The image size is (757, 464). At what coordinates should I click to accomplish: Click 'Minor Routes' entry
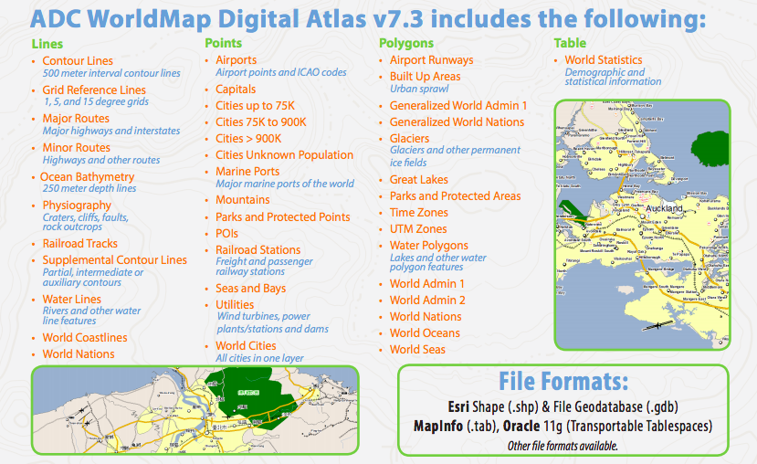click(x=77, y=147)
